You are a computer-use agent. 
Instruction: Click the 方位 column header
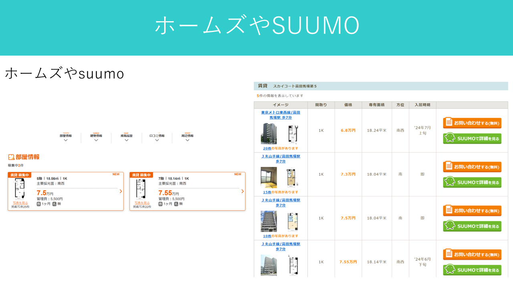tap(400, 105)
